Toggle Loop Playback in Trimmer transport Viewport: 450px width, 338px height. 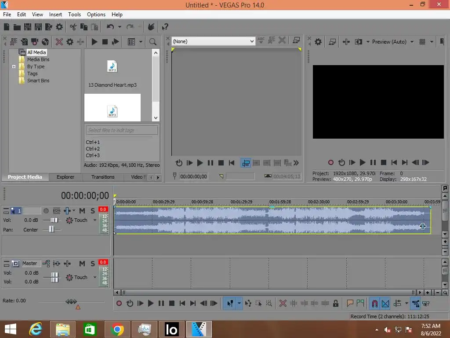coord(179,163)
